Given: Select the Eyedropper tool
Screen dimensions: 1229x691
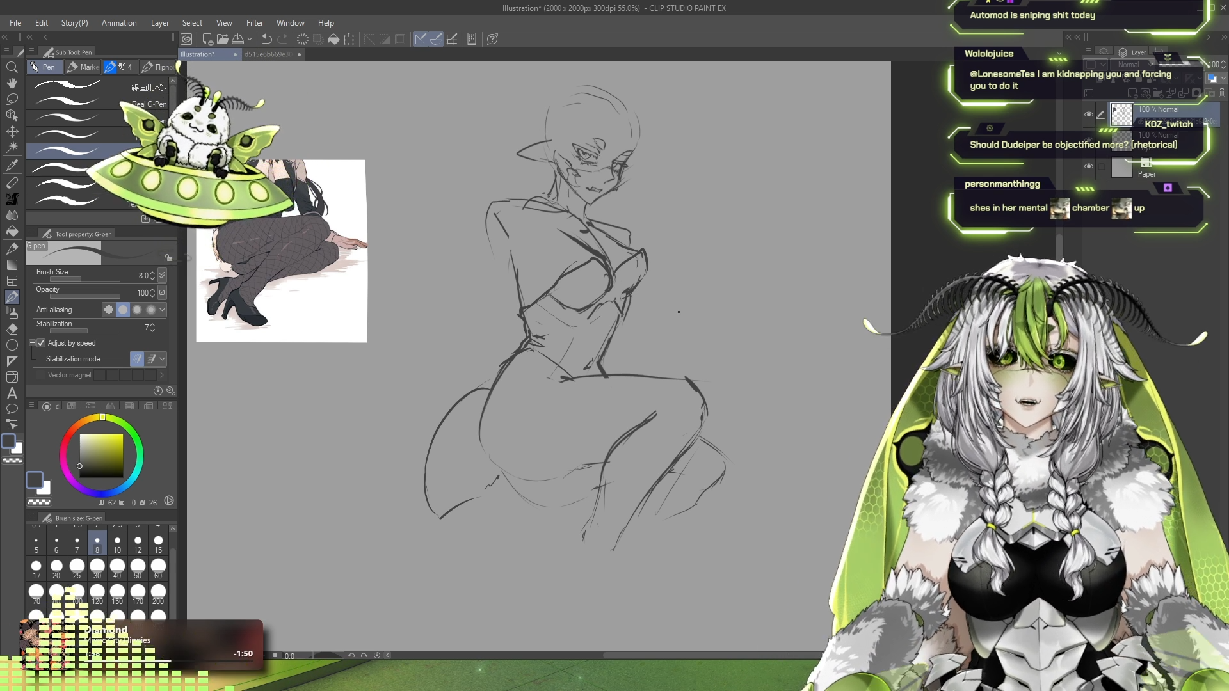Looking at the screenshot, I should tap(12, 165).
